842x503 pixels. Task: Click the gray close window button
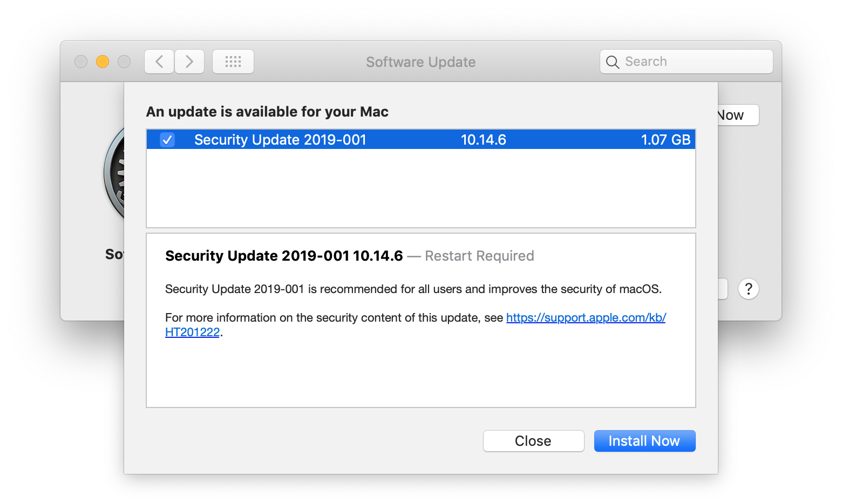click(81, 62)
